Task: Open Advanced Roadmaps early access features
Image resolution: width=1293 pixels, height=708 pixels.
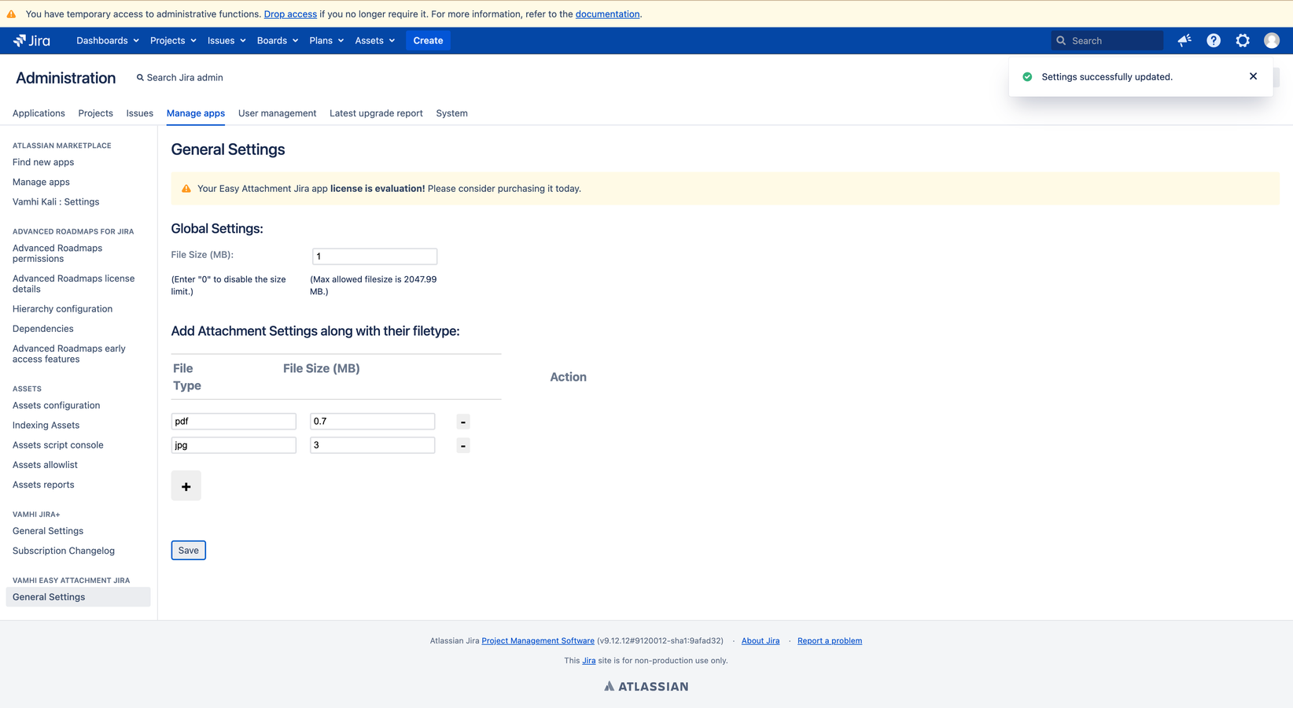Action: [x=69, y=354]
